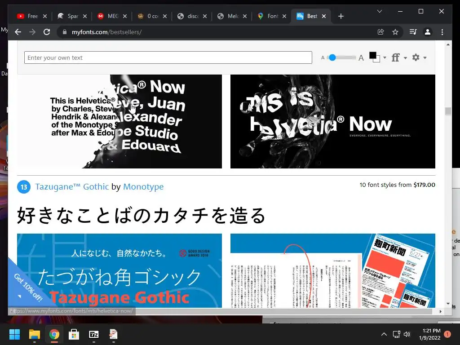Close the MEGA tab
The height and width of the screenshot is (345, 460).
point(125,16)
